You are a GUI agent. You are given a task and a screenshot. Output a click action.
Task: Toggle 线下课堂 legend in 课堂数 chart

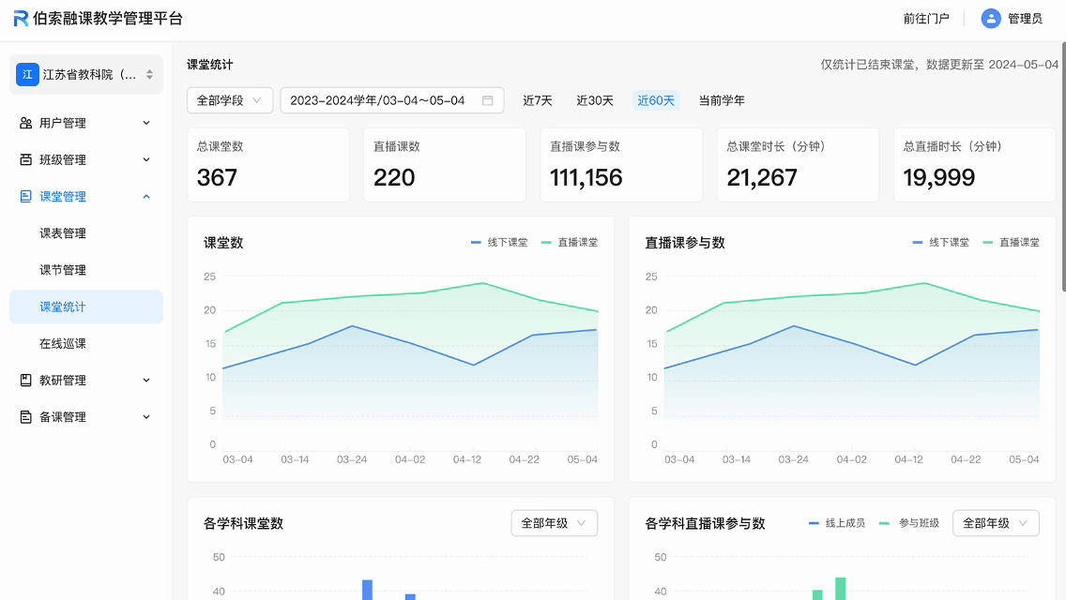499,242
